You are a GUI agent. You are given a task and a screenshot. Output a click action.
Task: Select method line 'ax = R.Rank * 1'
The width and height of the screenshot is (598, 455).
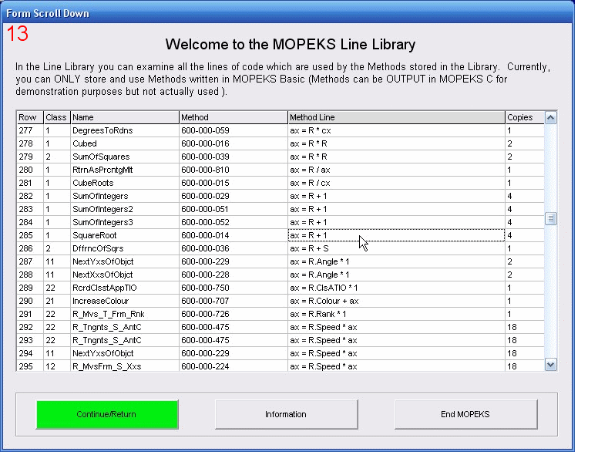point(396,314)
